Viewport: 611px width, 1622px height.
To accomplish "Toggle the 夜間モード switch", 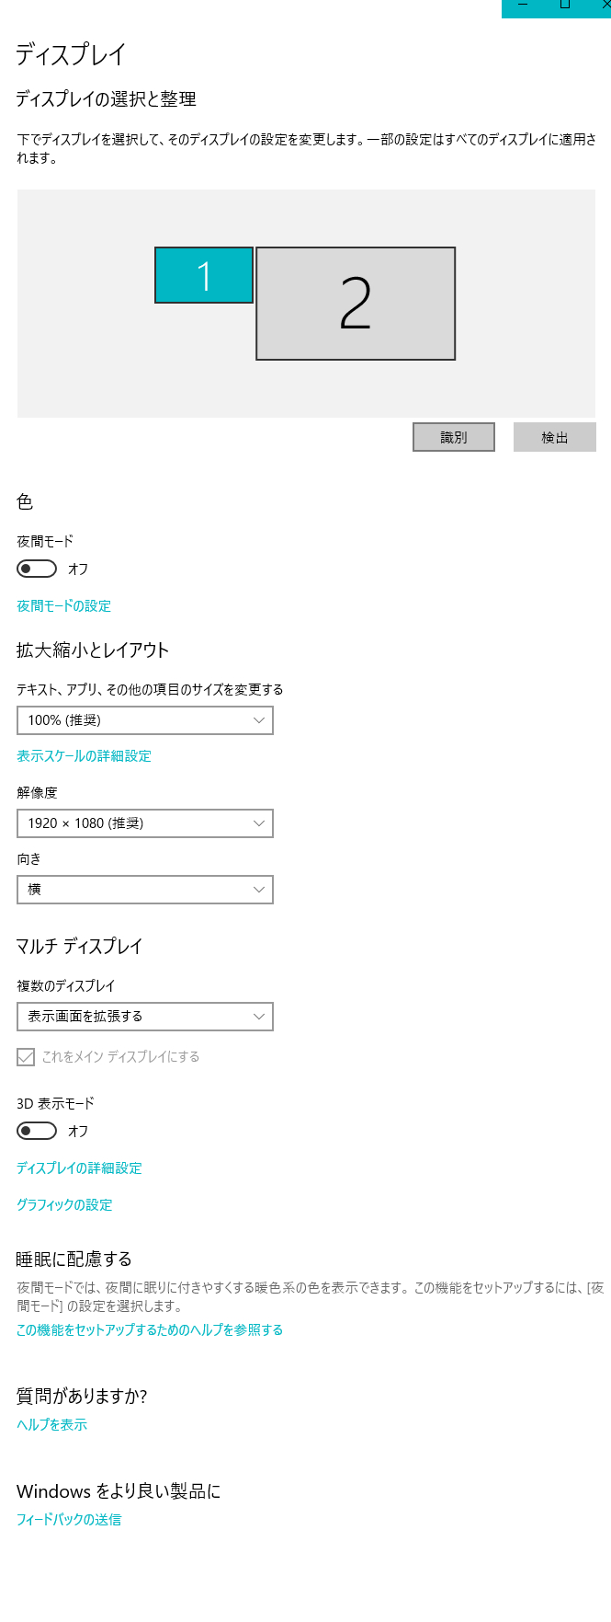I will tap(37, 569).
